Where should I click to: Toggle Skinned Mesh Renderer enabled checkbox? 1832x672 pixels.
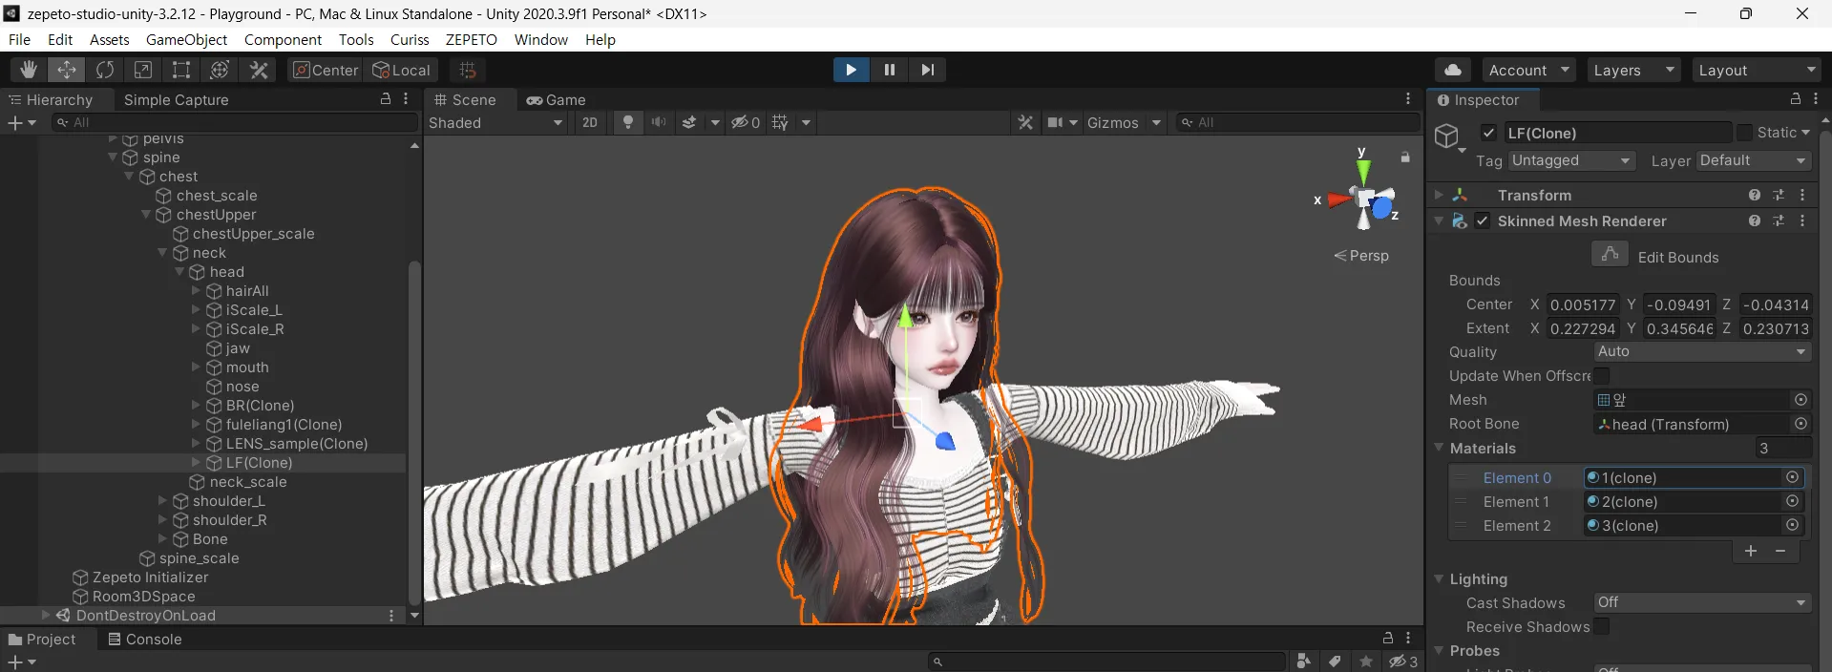(x=1482, y=220)
